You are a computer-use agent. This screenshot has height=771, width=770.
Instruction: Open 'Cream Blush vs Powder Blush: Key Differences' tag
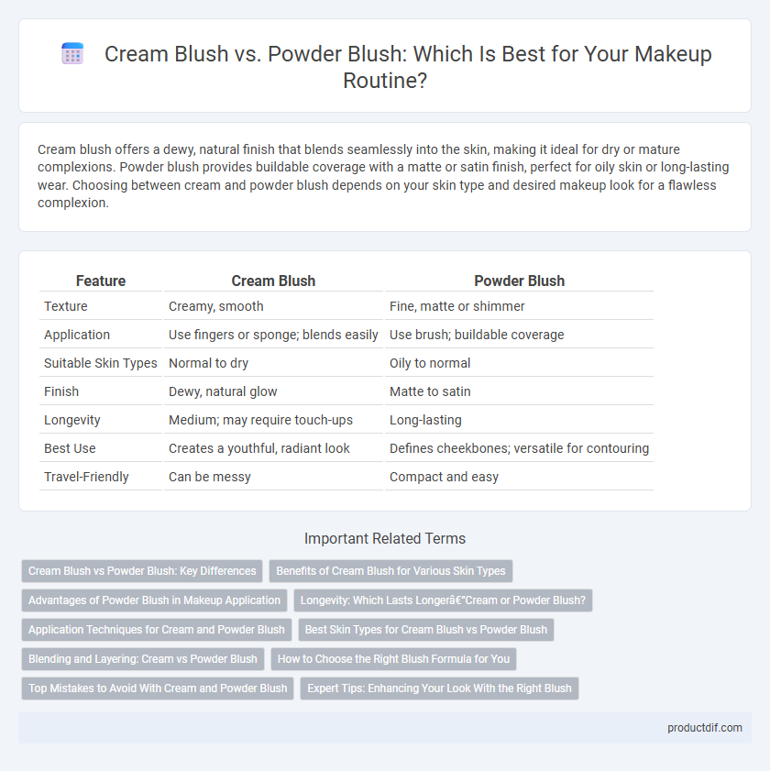[x=142, y=571]
